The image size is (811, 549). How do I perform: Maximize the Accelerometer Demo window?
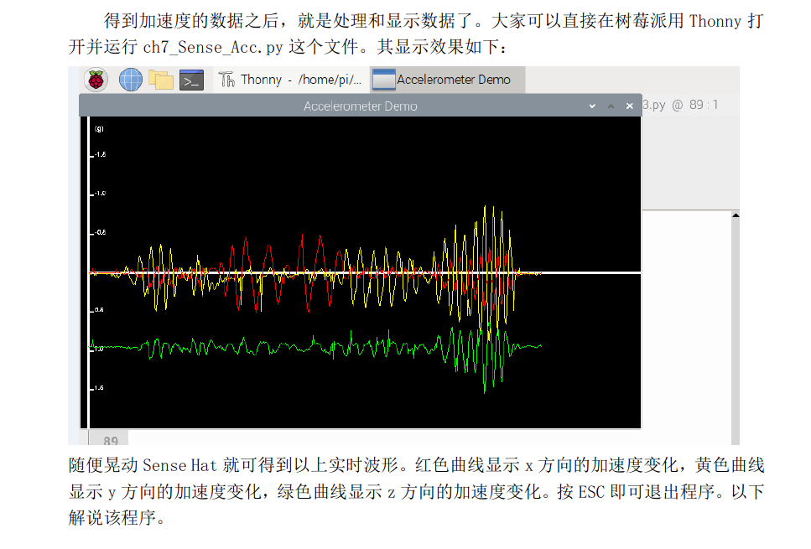(611, 106)
